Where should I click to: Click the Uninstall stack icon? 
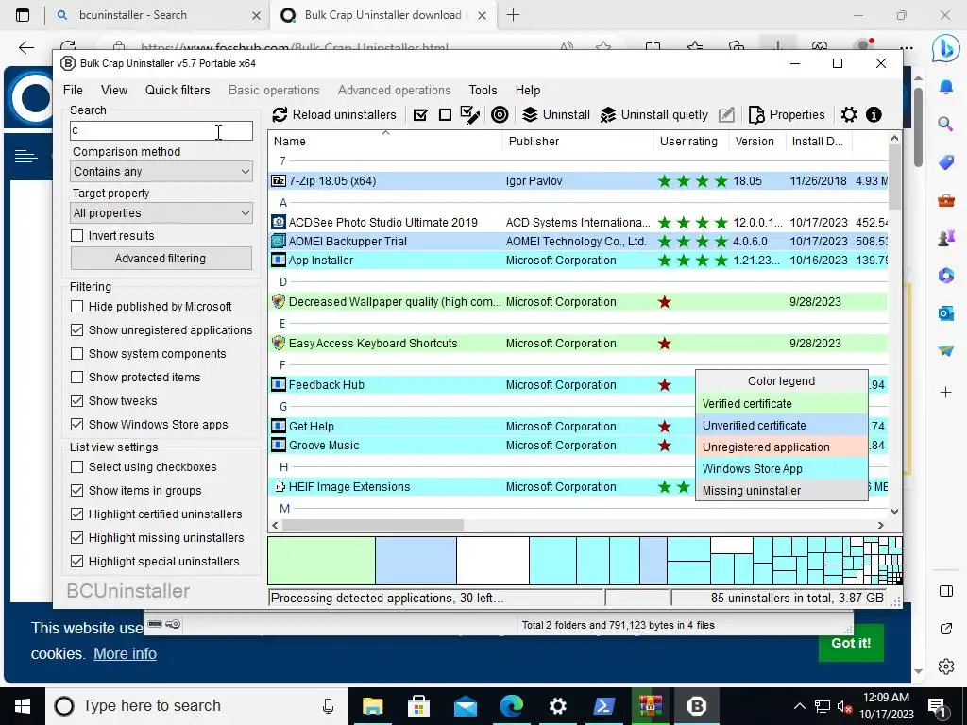tap(530, 114)
